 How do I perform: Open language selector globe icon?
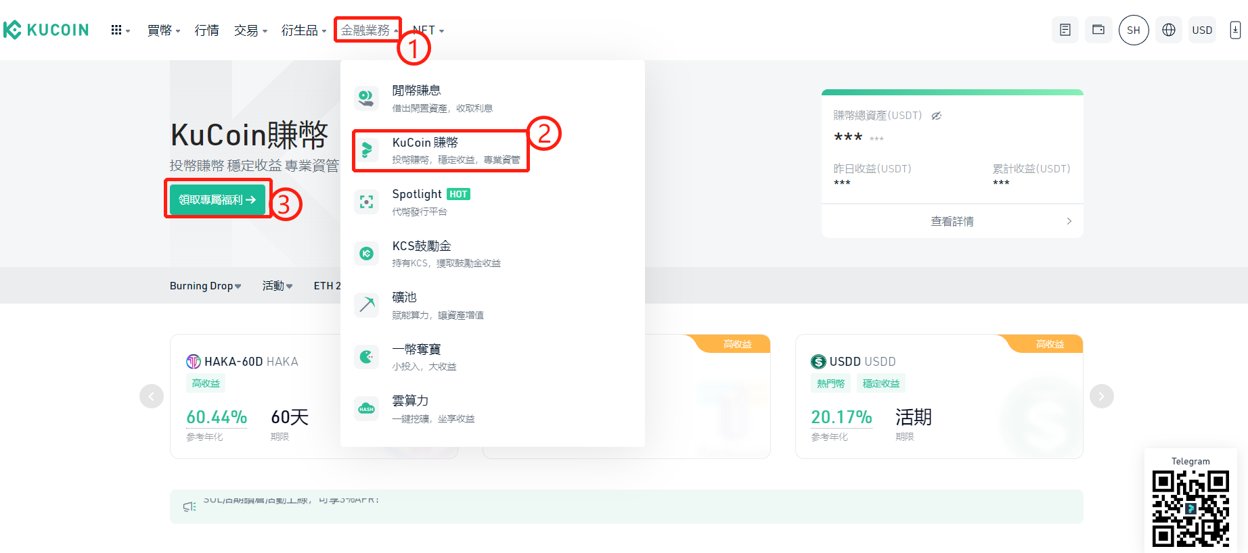tap(1169, 30)
